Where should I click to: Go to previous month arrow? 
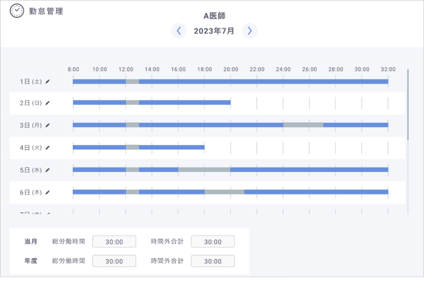pos(179,31)
